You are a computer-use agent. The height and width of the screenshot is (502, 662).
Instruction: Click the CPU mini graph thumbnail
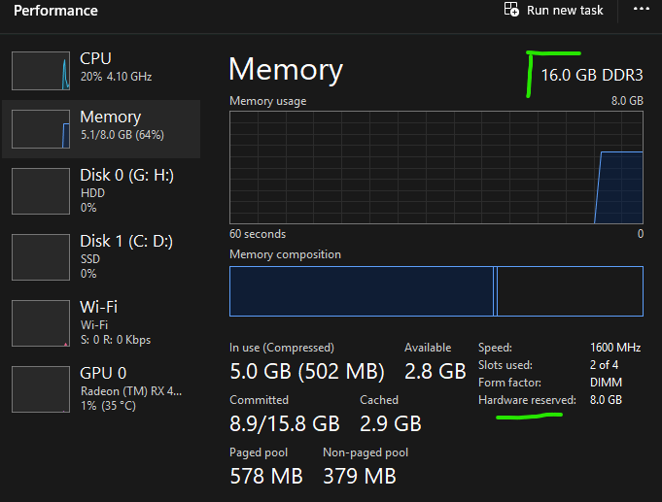41,71
